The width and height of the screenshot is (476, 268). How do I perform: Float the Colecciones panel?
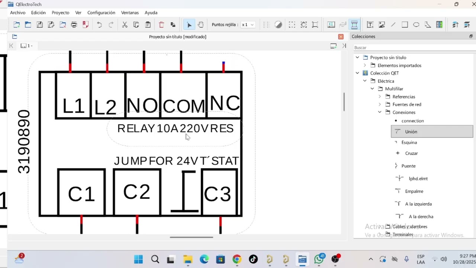[x=471, y=36]
